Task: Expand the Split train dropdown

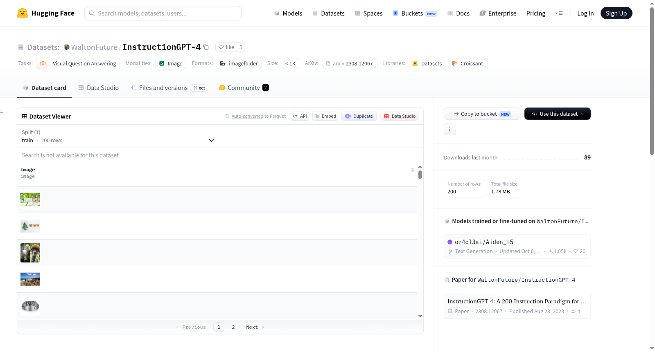Action: [119, 136]
